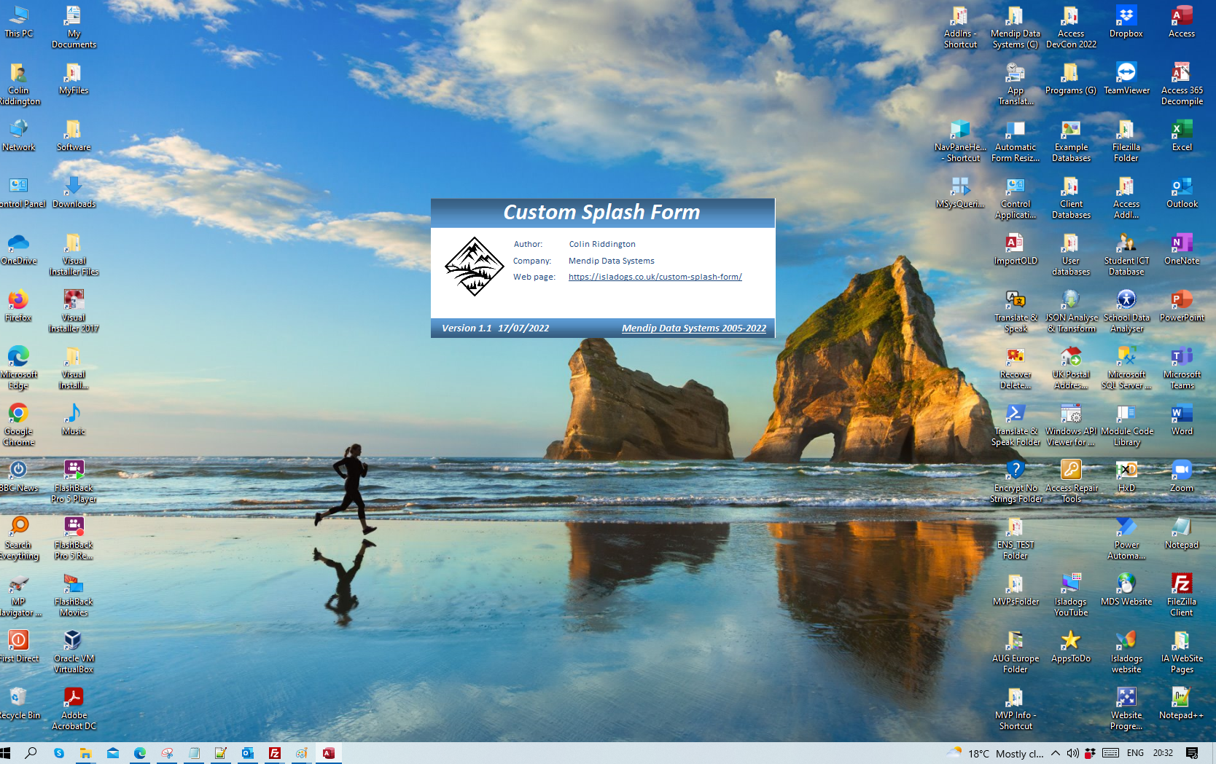Select the Power Automate desktop icon
The width and height of the screenshot is (1216, 764).
[1126, 538]
